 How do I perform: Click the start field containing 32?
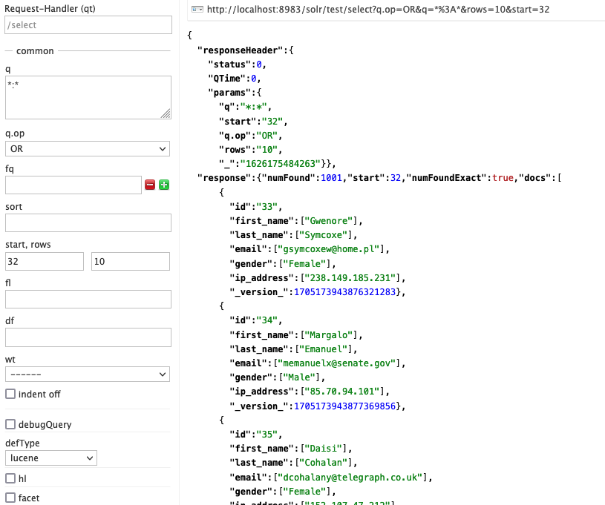[x=45, y=261]
